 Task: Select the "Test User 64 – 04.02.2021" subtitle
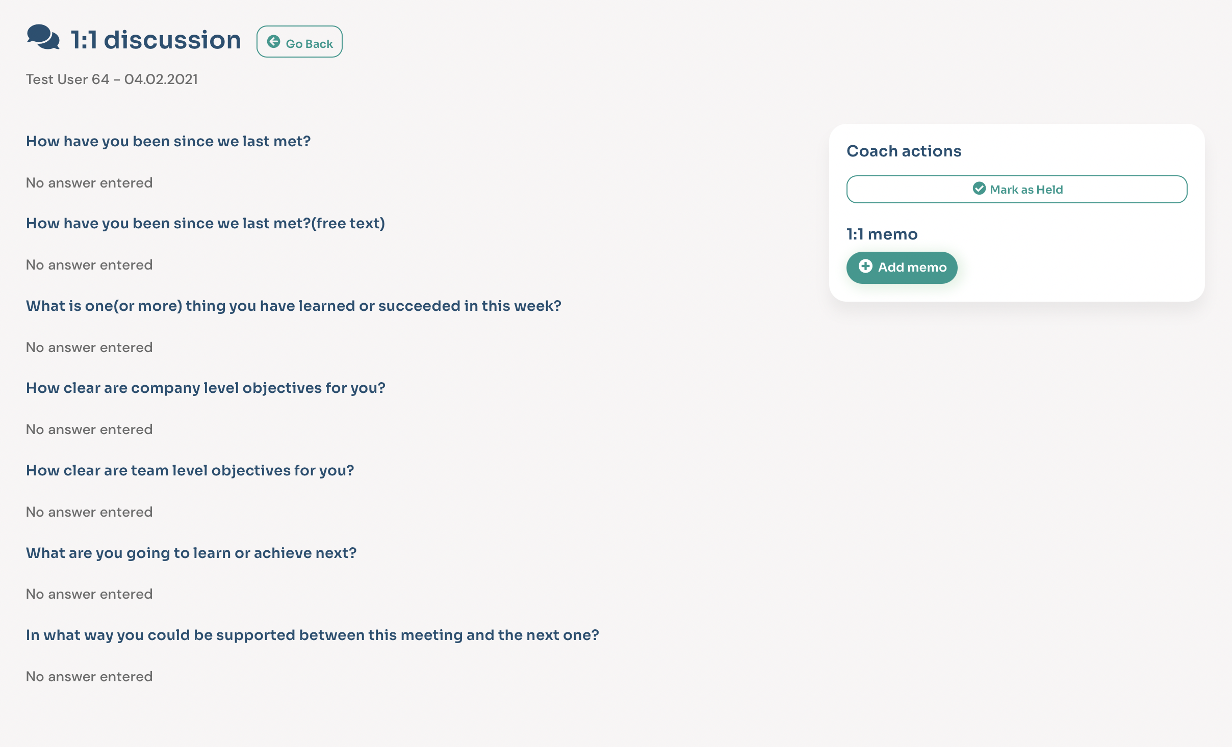coord(112,79)
